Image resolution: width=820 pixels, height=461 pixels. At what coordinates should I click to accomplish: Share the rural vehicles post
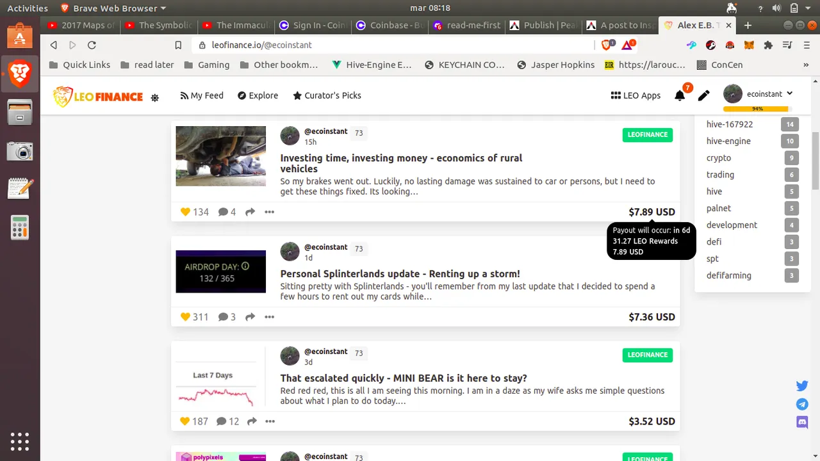(x=250, y=212)
